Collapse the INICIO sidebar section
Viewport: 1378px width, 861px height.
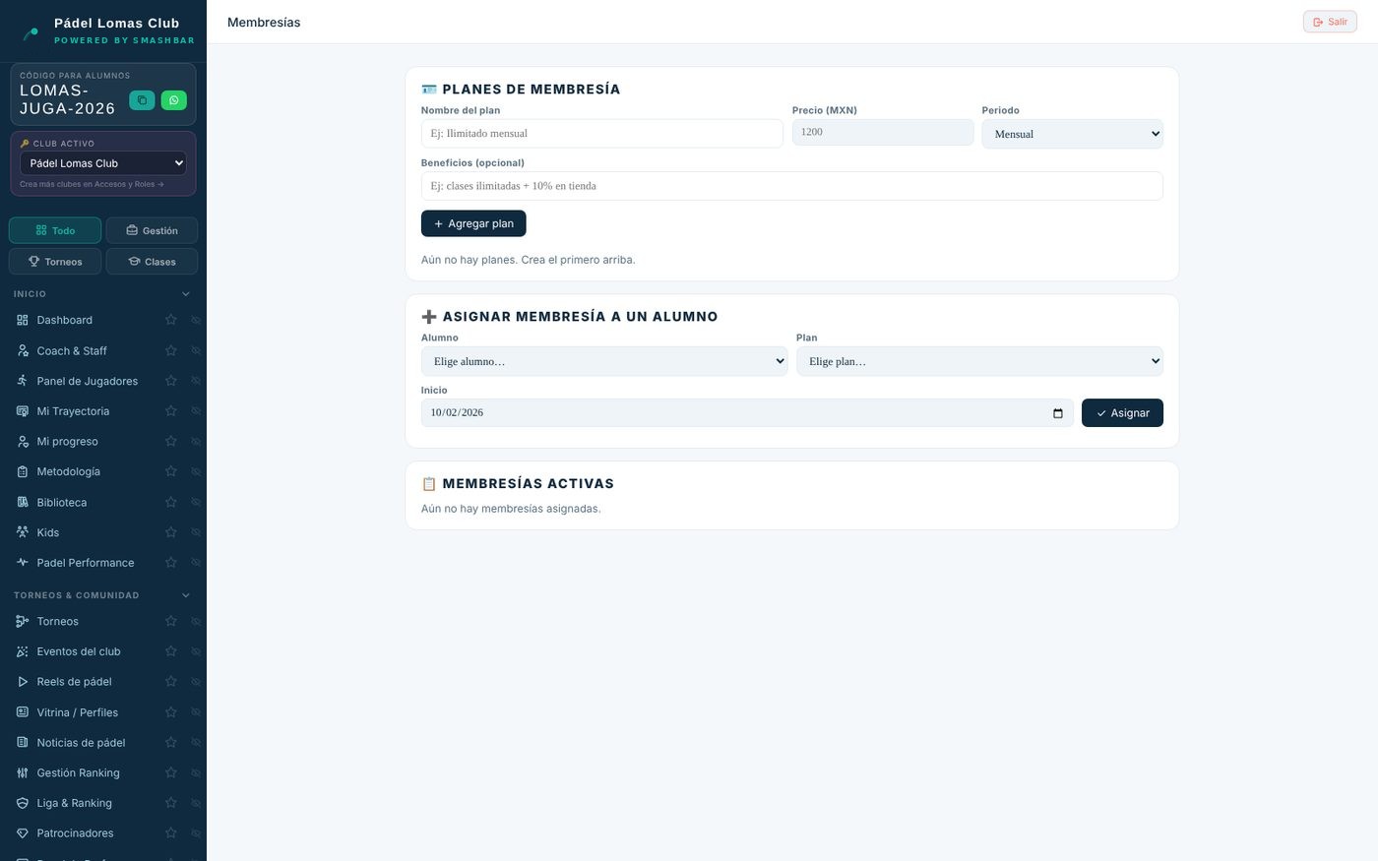(x=186, y=294)
